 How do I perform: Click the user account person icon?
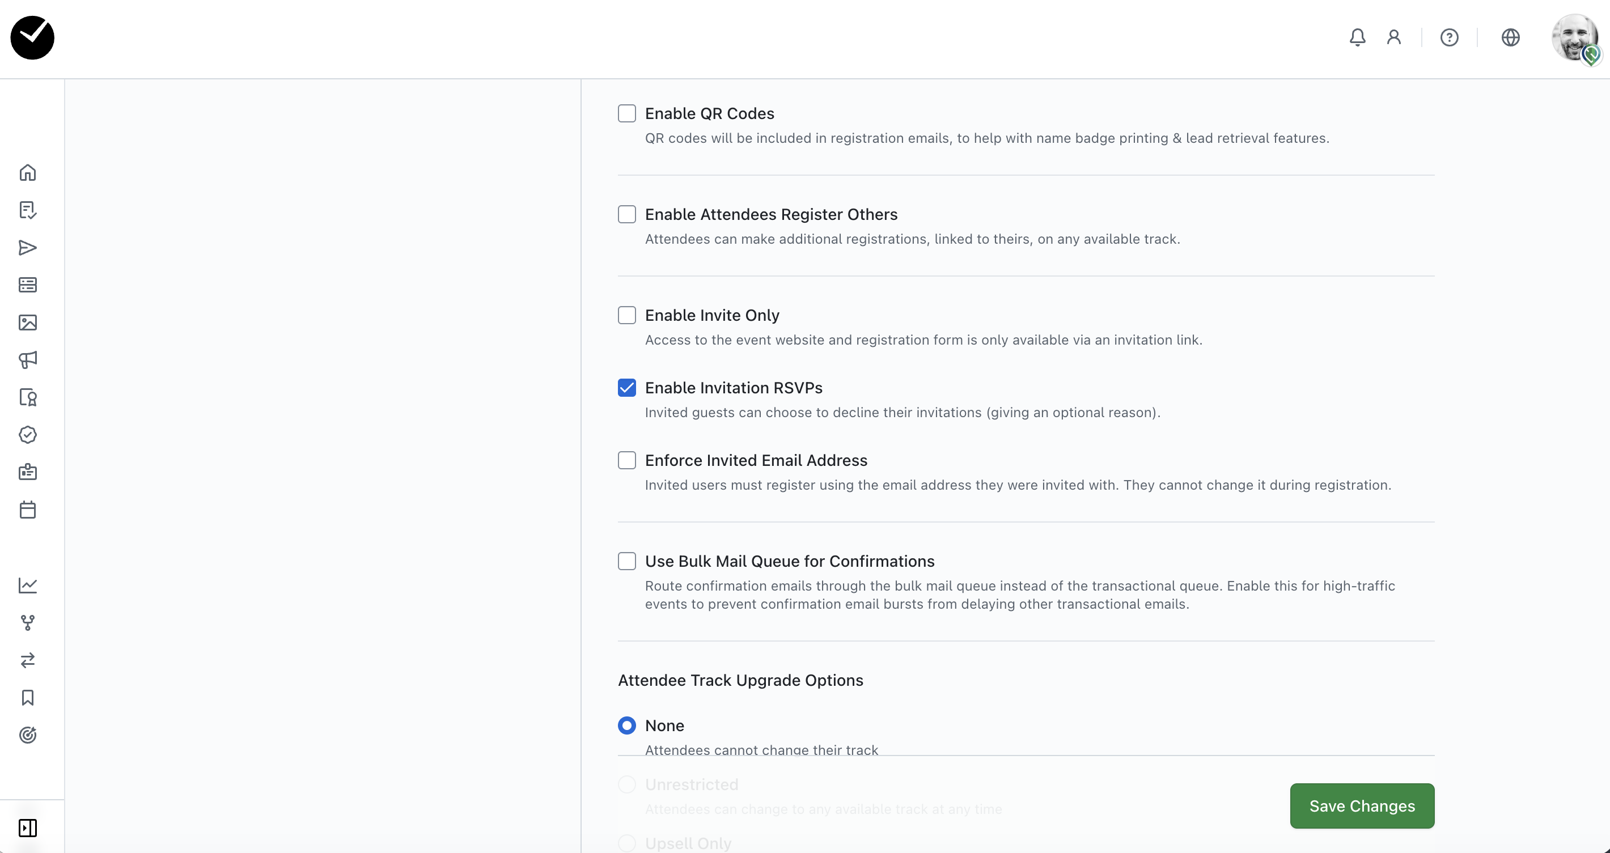tap(1394, 37)
